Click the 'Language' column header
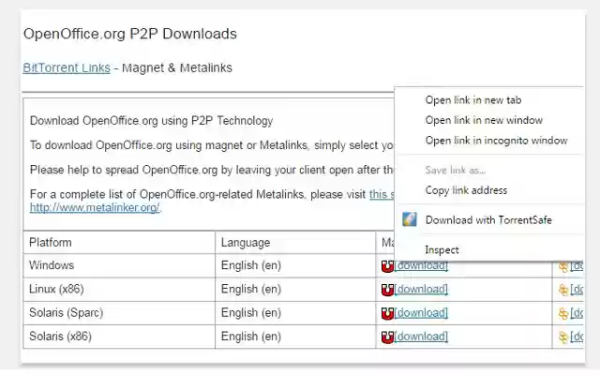Screen dimensions: 600x375 point(246,243)
